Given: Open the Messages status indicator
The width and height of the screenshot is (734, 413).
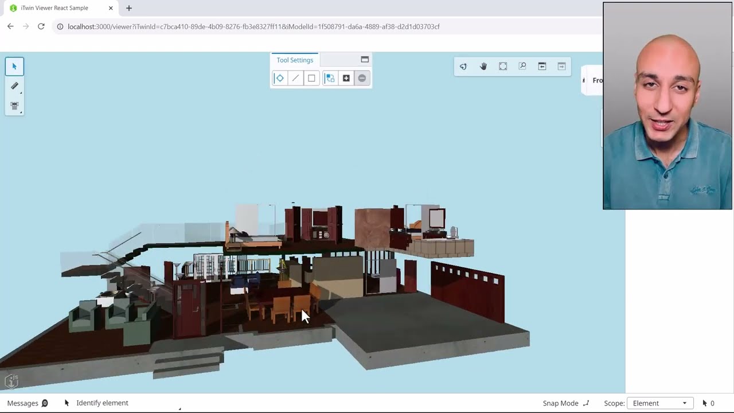Looking at the screenshot, I should pyautogui.click(x=28, y=403).
